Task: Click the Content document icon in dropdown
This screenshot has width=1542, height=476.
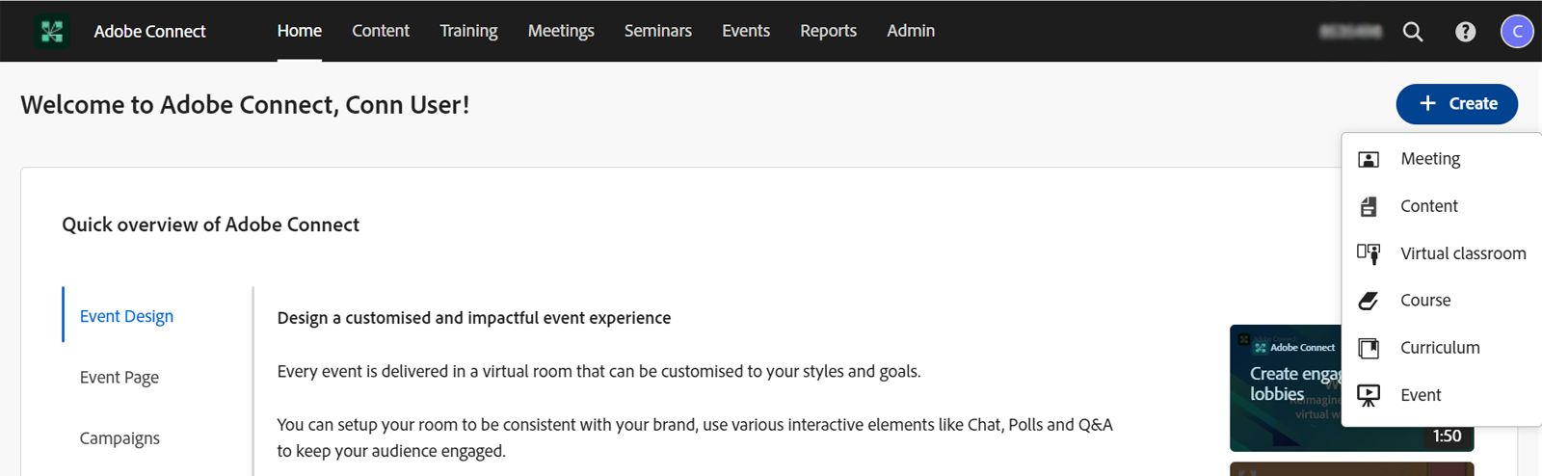Action: 1369,206
